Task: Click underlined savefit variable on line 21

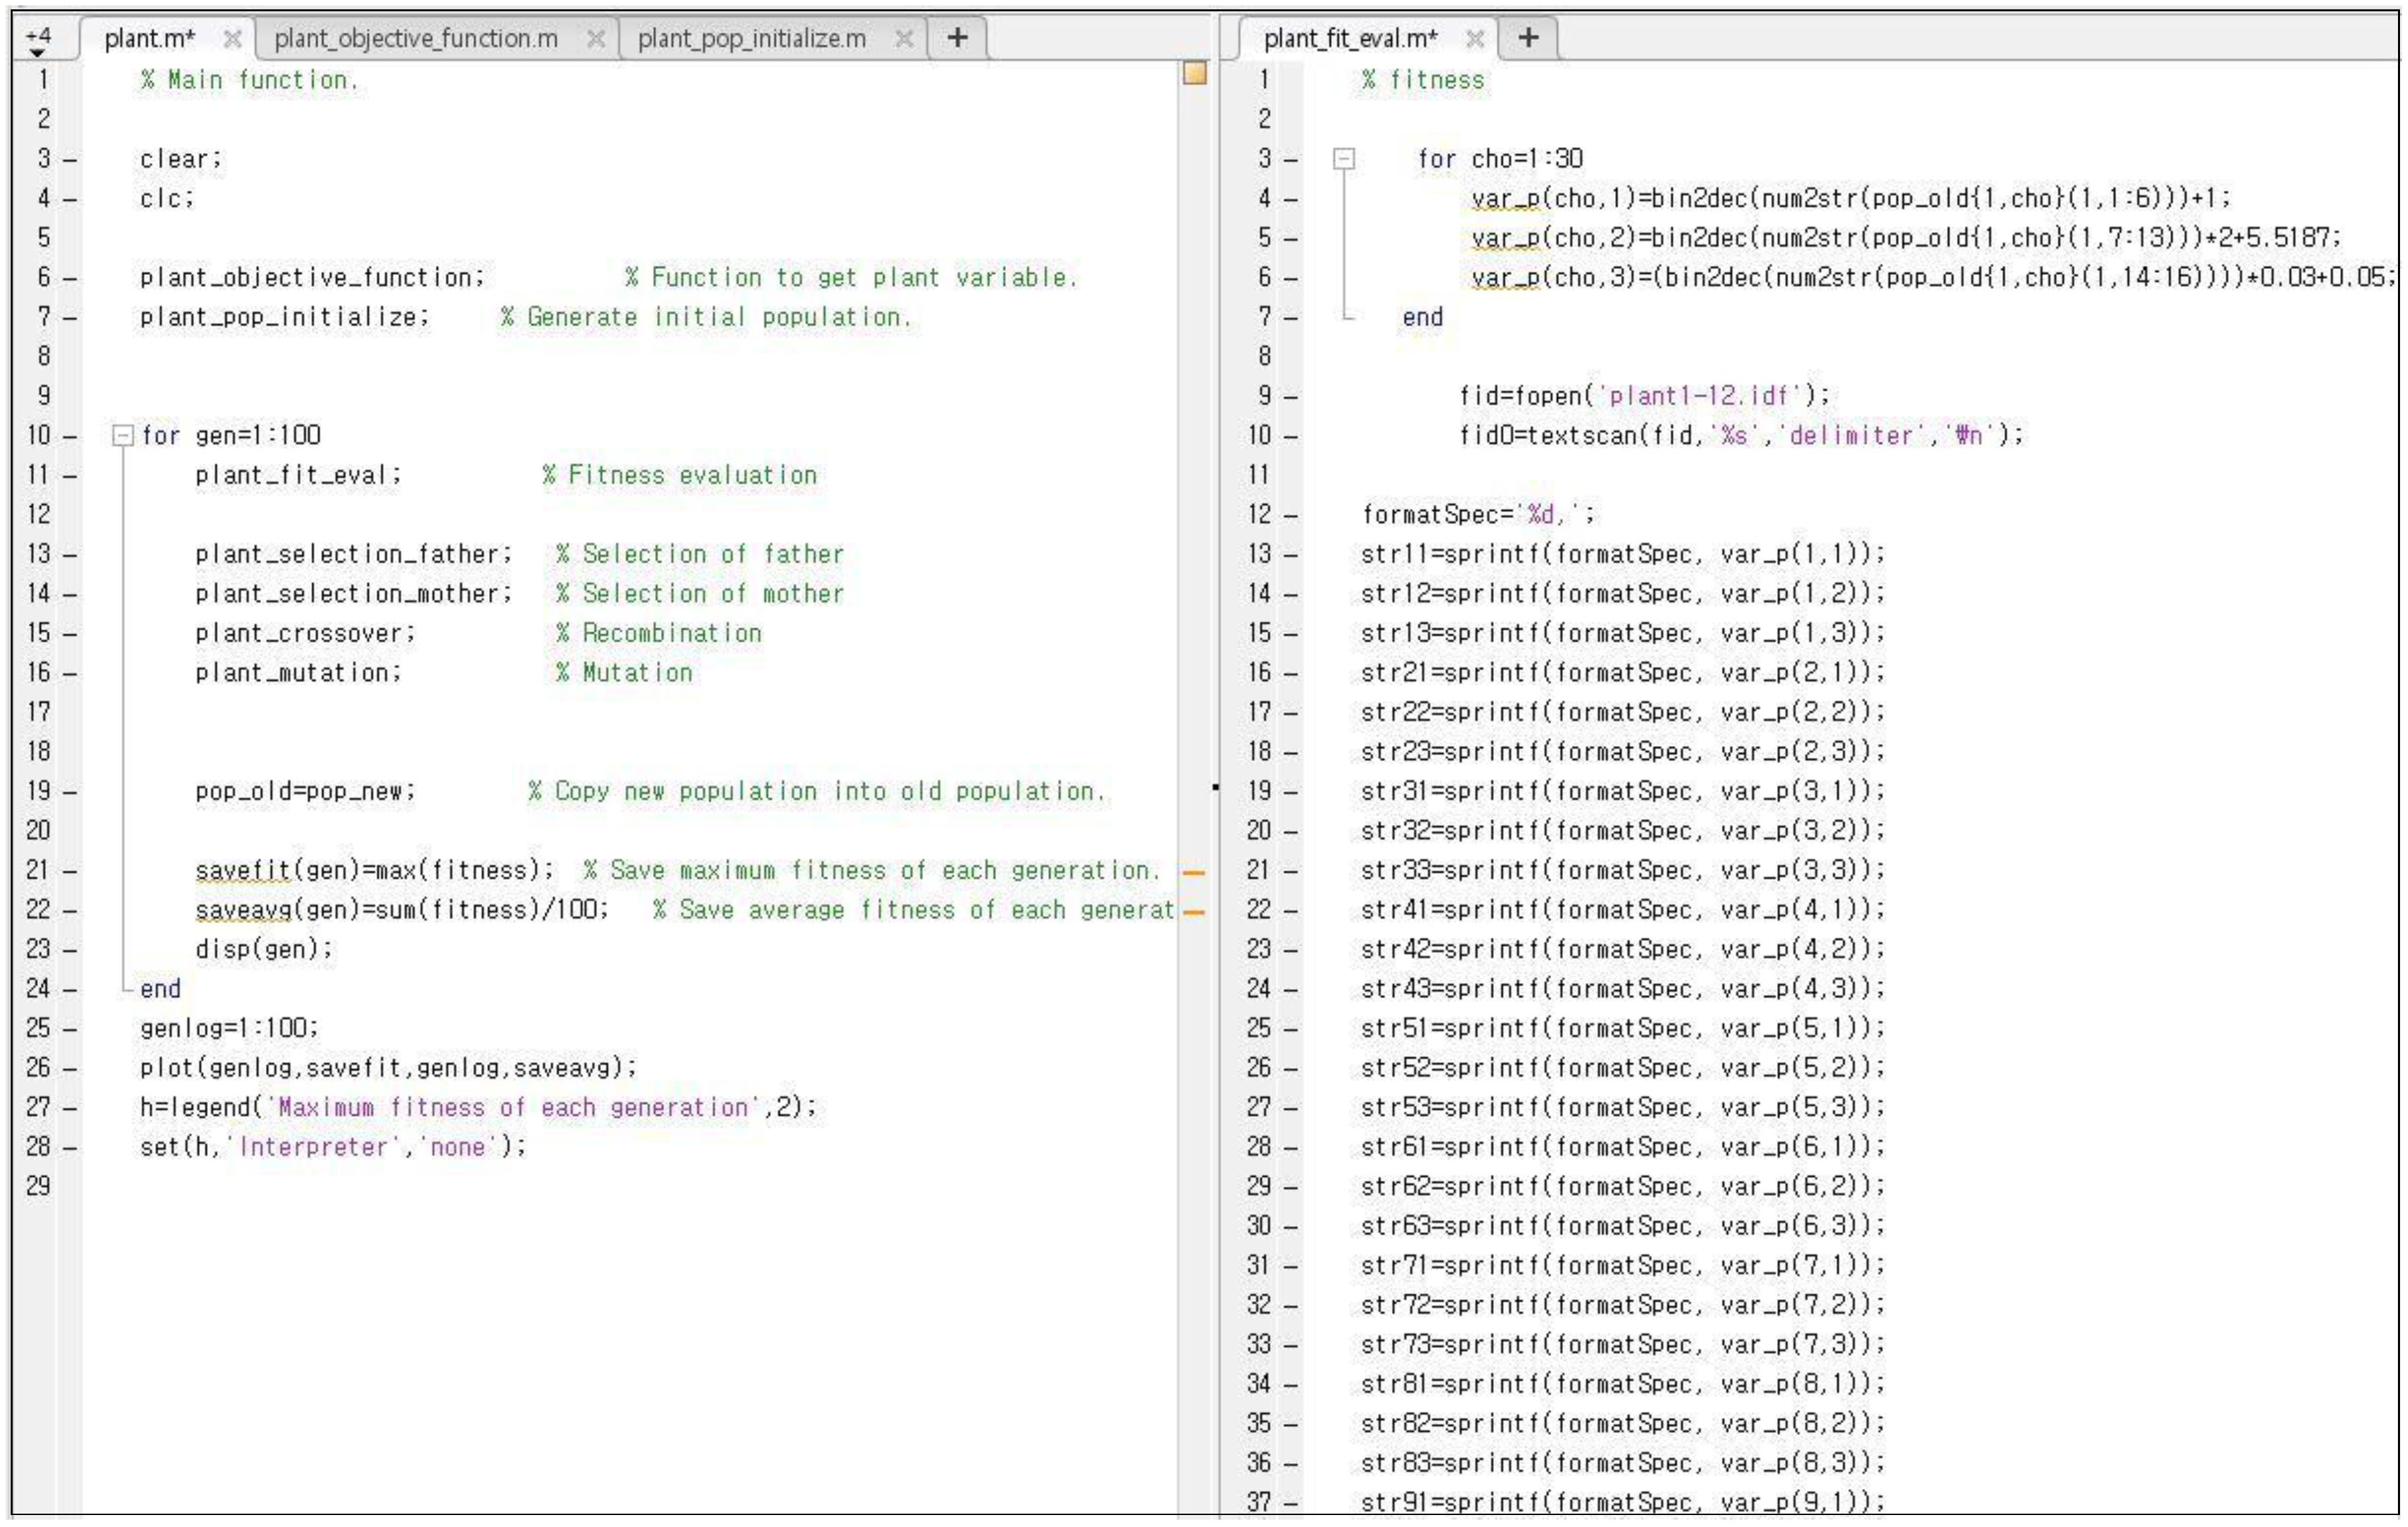Action: [243, 870]
